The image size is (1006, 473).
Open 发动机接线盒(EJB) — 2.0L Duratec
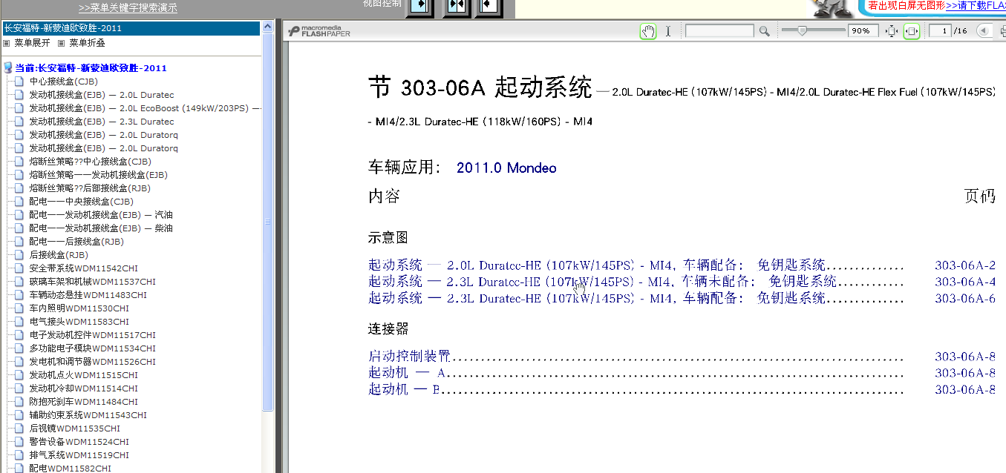[102, 95]
